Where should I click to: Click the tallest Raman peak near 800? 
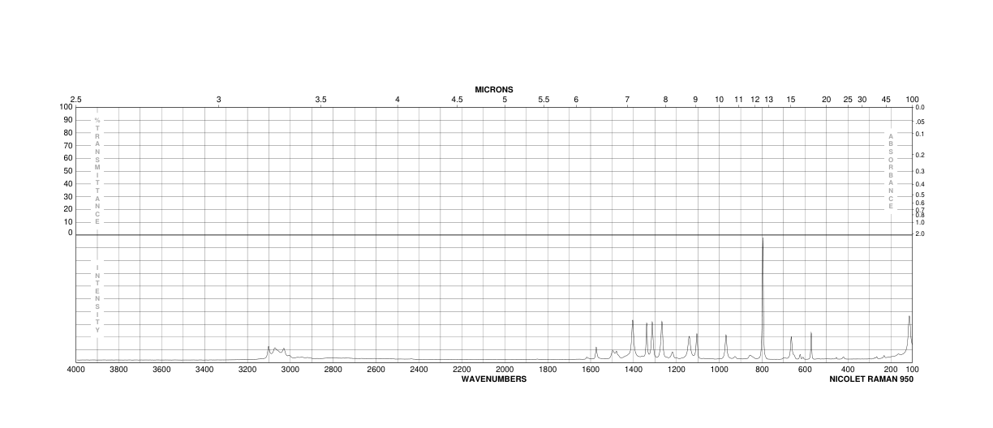[x=763, y=300]
